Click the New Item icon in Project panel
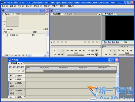This screenshot has height=102, width=135. coord(23,55)
